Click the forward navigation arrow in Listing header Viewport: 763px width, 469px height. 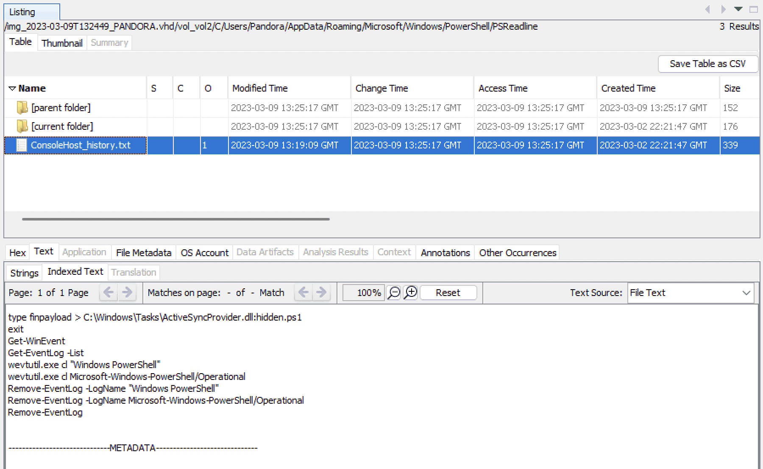pos(723,9)
